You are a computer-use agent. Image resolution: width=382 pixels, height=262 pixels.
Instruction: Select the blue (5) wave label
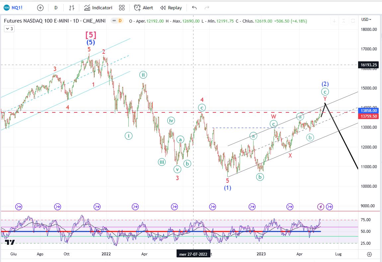pyautogui.click(x=91, y=42)
